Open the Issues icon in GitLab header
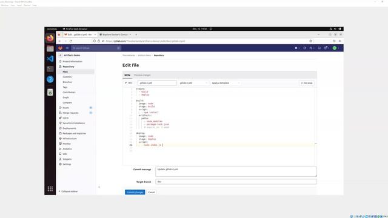Viewport: 388px width, 218px height. point(304,48)
